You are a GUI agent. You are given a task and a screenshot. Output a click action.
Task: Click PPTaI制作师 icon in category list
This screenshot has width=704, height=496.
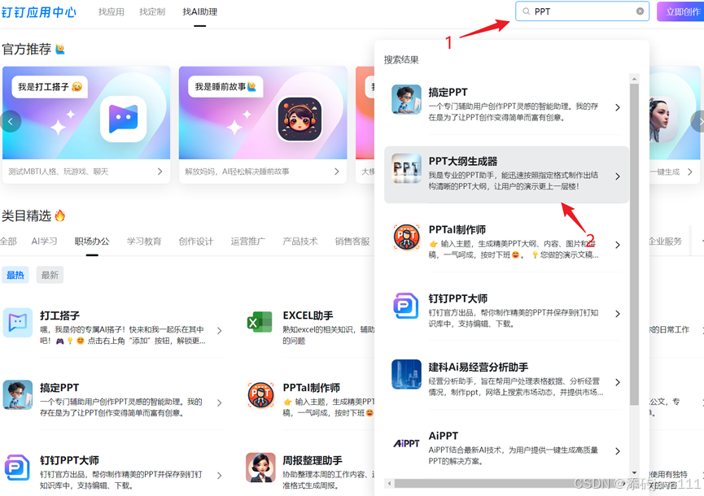pyautogui.click(x=261, y=395)
